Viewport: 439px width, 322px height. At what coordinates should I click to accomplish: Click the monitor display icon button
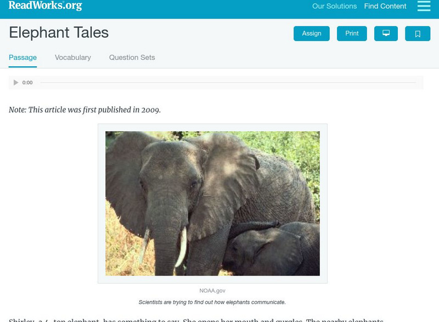tap(386, 33)
